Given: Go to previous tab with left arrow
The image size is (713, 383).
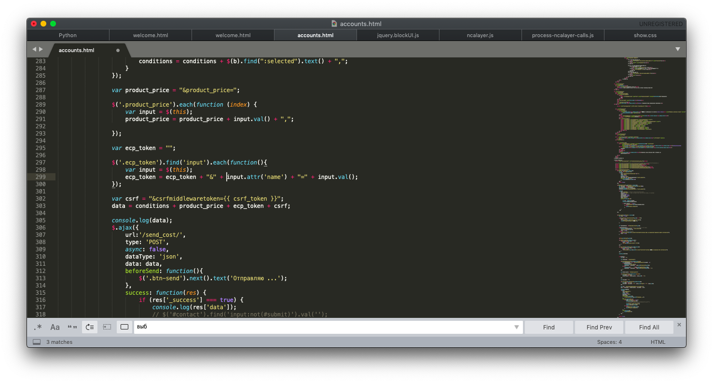Looking at the screenshot, I should 34,49.
